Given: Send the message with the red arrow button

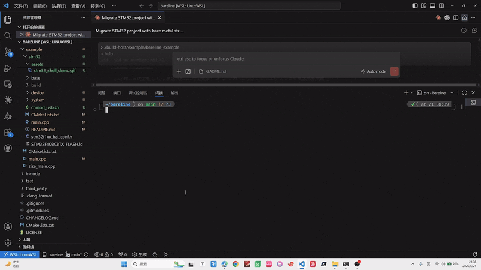Looking at the screenshot, I should click(394, 71).
